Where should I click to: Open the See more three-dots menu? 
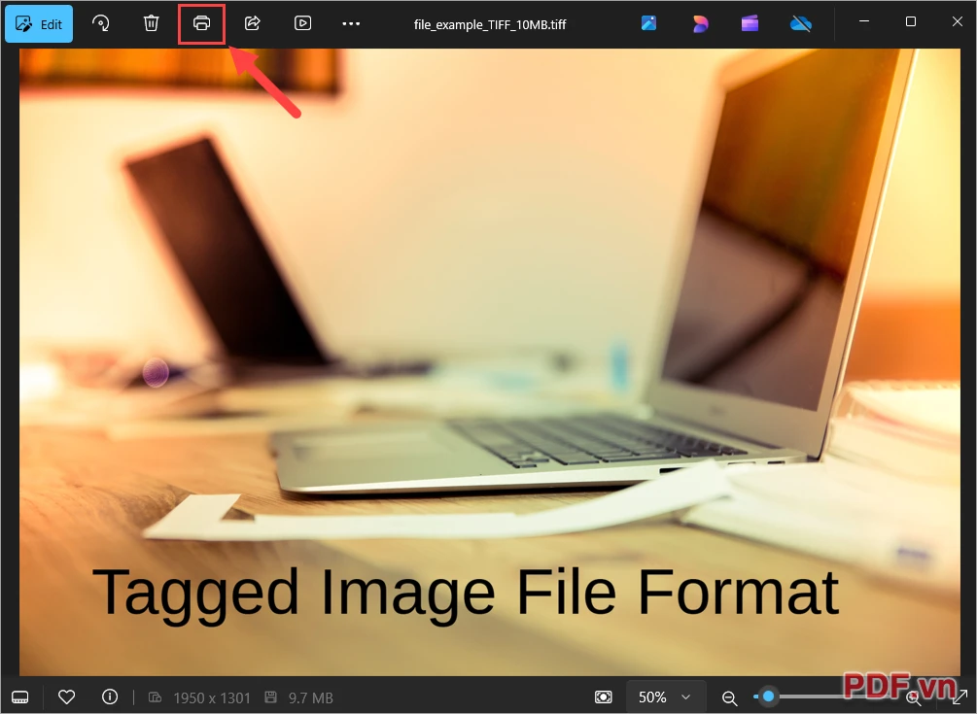tap(351, 23)
